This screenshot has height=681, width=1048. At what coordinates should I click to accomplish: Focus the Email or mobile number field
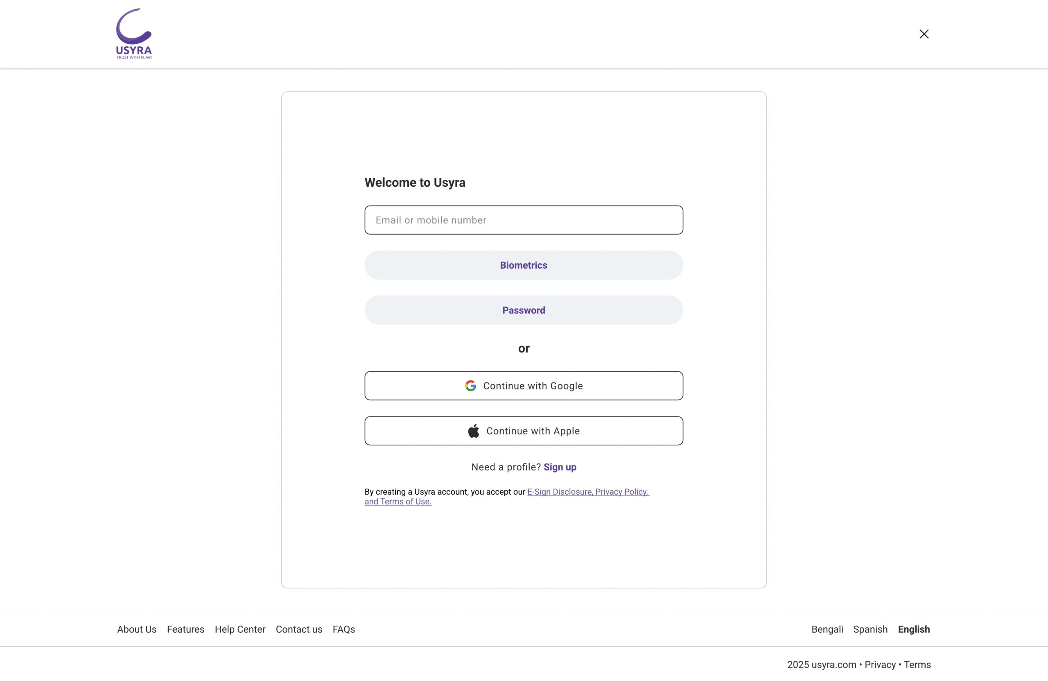click(x=524, y=220)
